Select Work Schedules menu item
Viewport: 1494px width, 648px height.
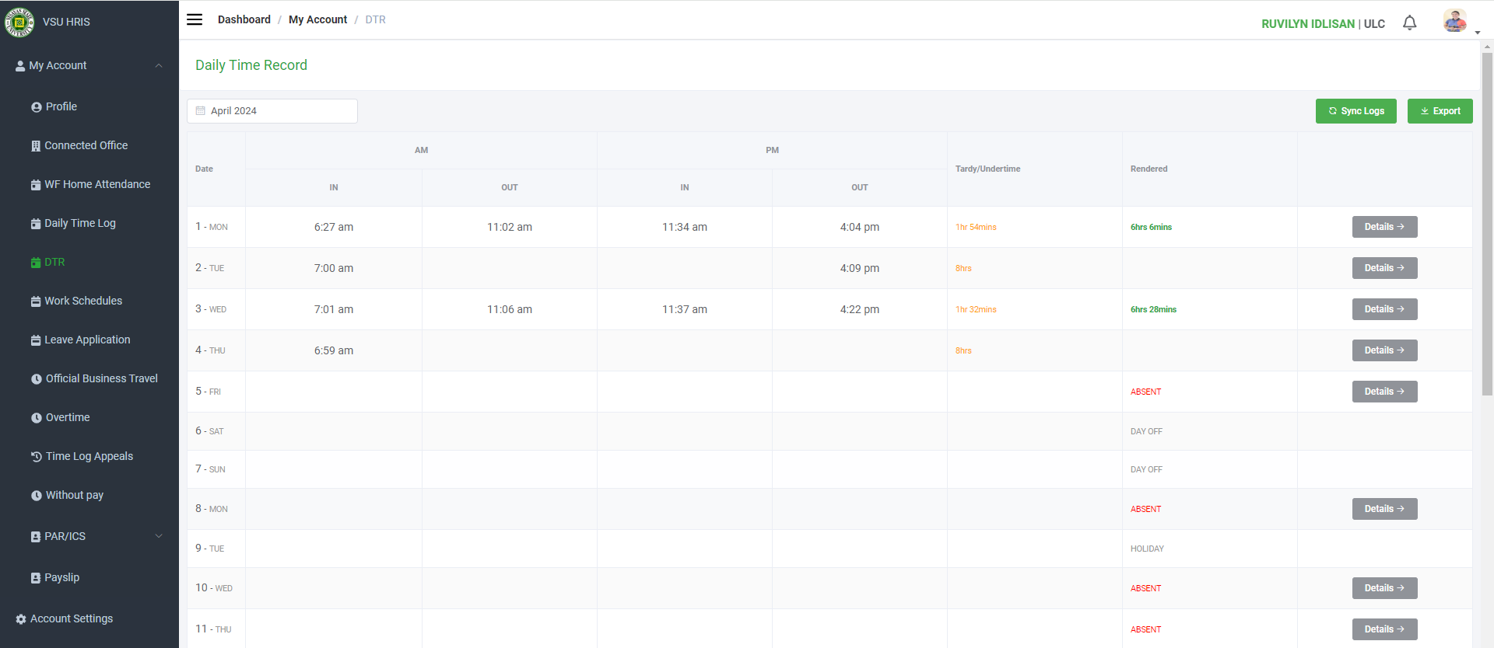pyautogui.click(x=83, y=301)
